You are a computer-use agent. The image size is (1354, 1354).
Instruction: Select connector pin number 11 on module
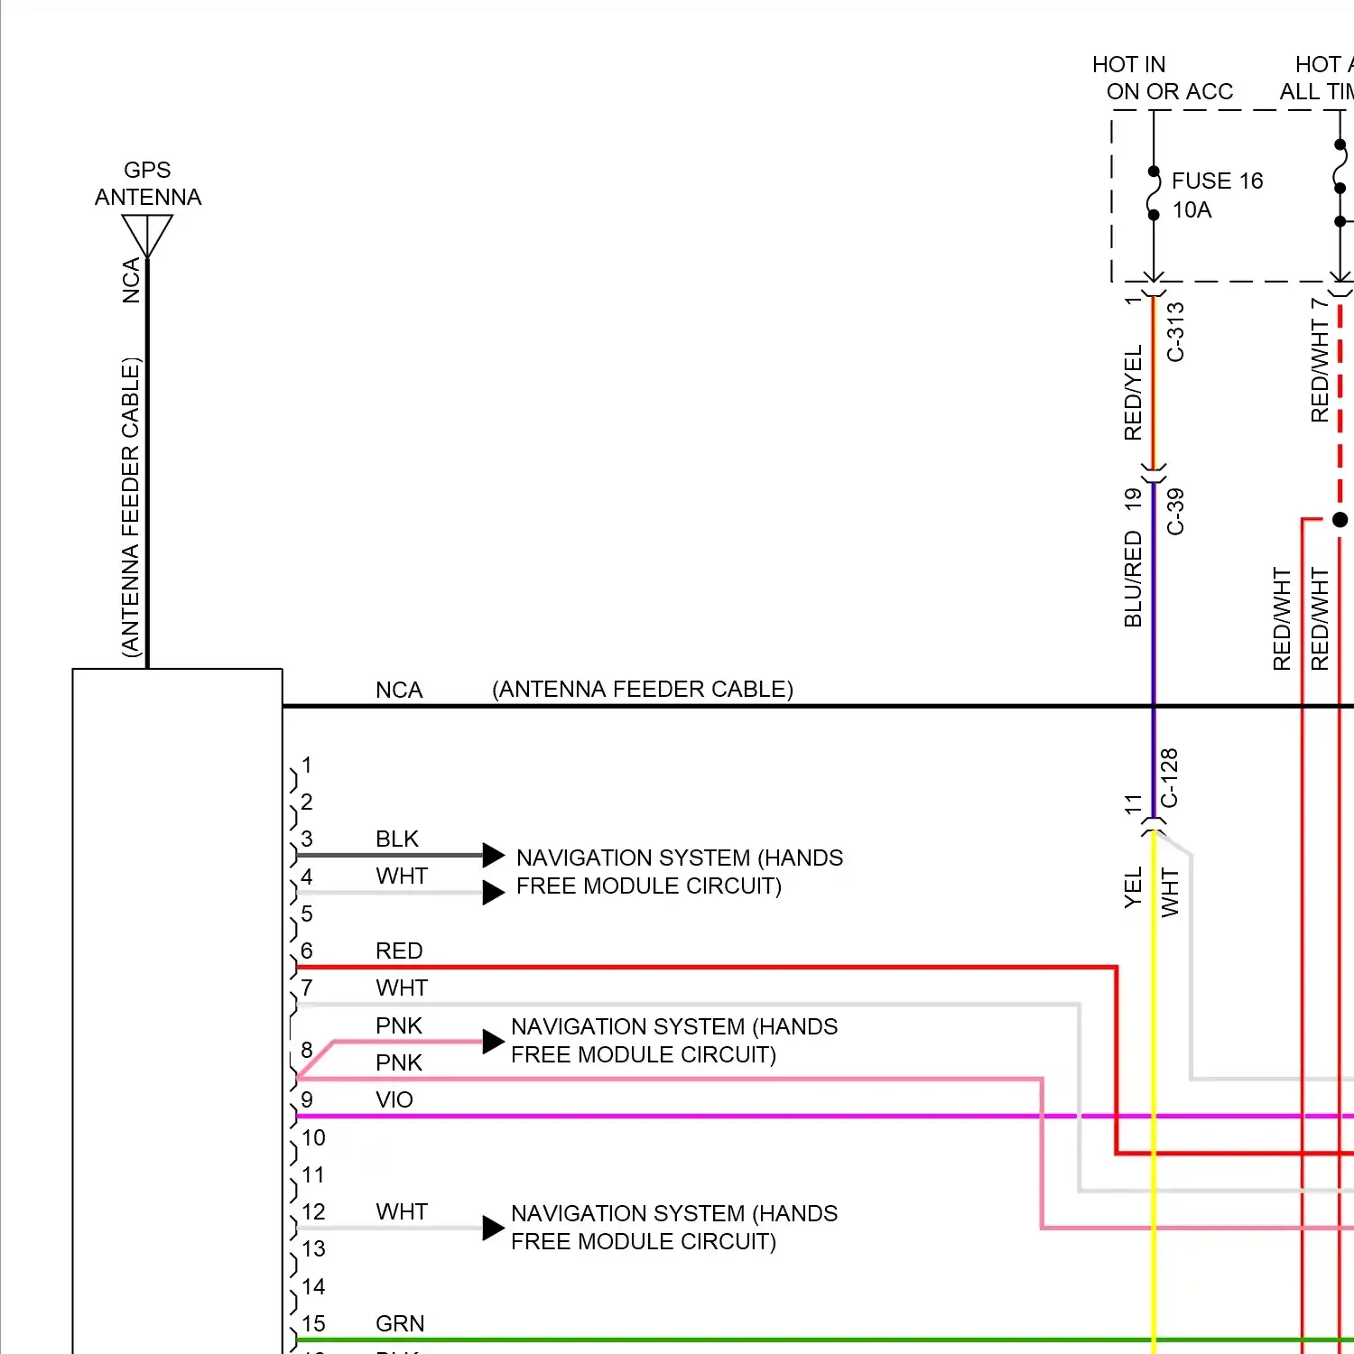(x=313, y=1175)
